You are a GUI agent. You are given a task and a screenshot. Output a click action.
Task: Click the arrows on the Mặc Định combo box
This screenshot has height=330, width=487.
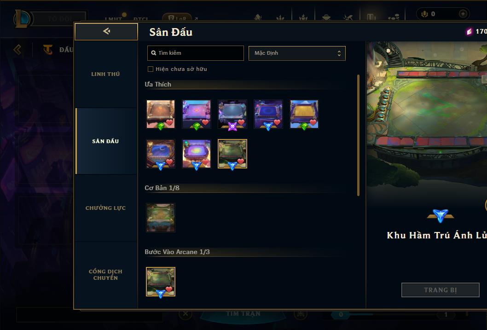click(339, 53)
